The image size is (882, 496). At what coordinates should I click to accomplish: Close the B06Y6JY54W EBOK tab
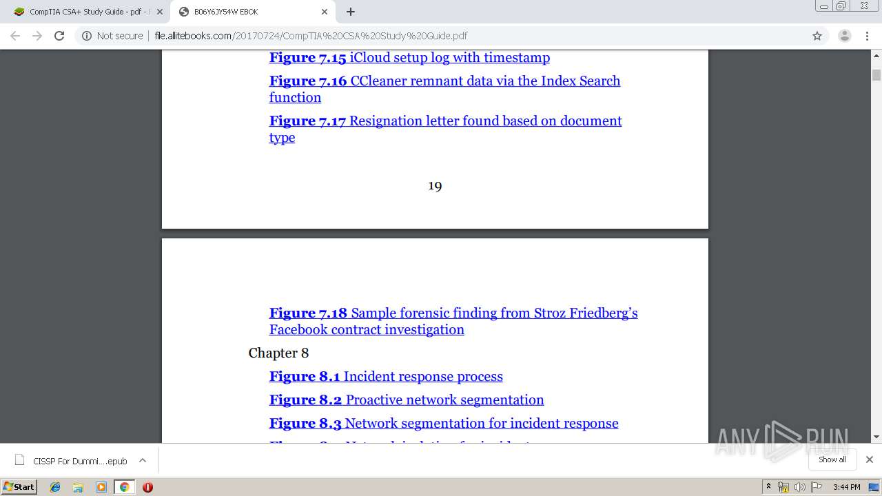coord(325,12)
